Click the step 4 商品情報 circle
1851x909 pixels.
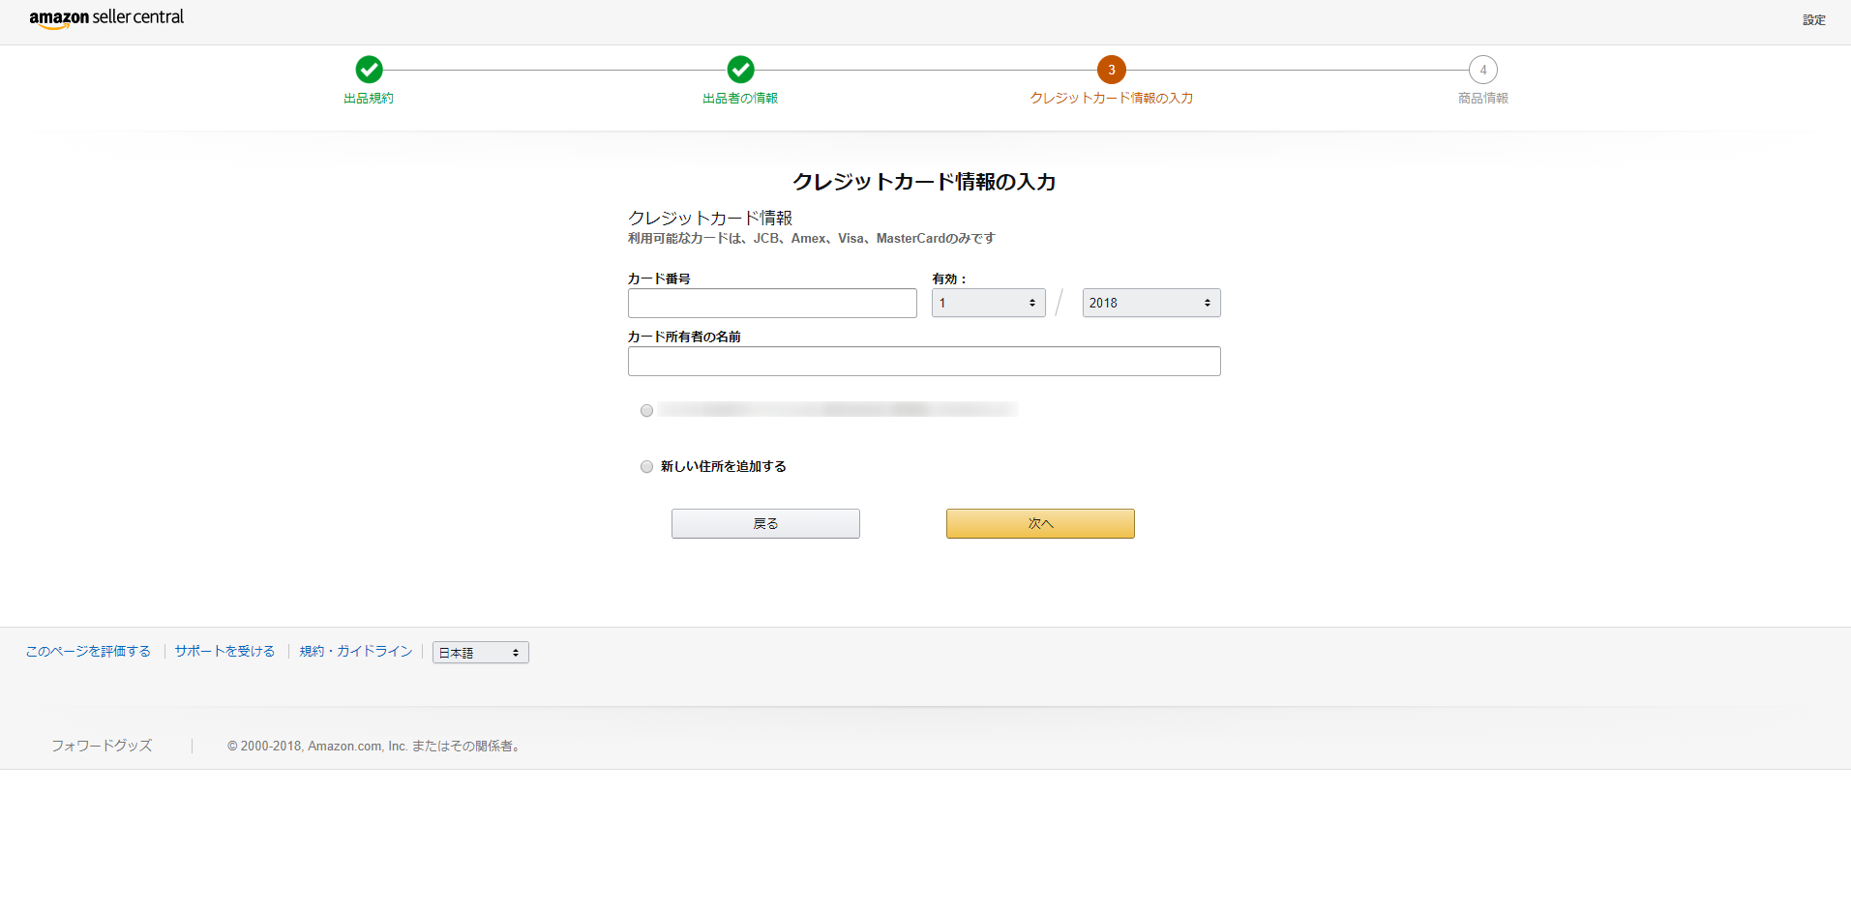1482,69
